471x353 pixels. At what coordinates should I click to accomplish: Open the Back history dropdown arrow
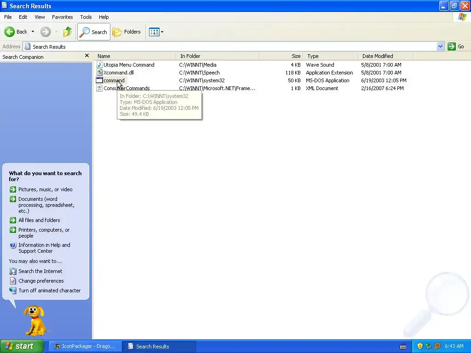point(33,32)
